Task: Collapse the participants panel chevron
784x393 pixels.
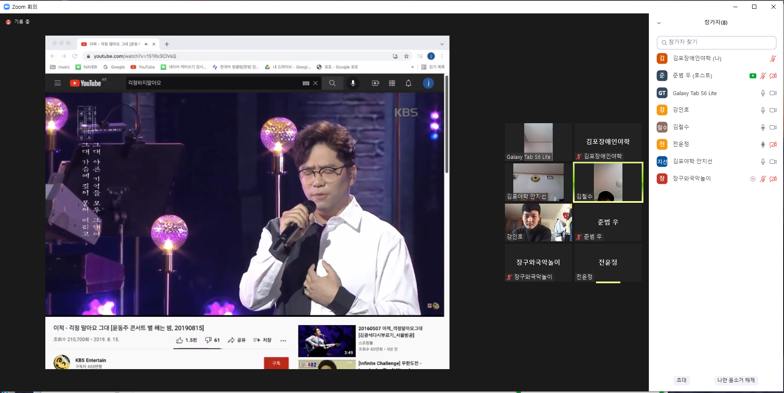Action: (659, 23)
